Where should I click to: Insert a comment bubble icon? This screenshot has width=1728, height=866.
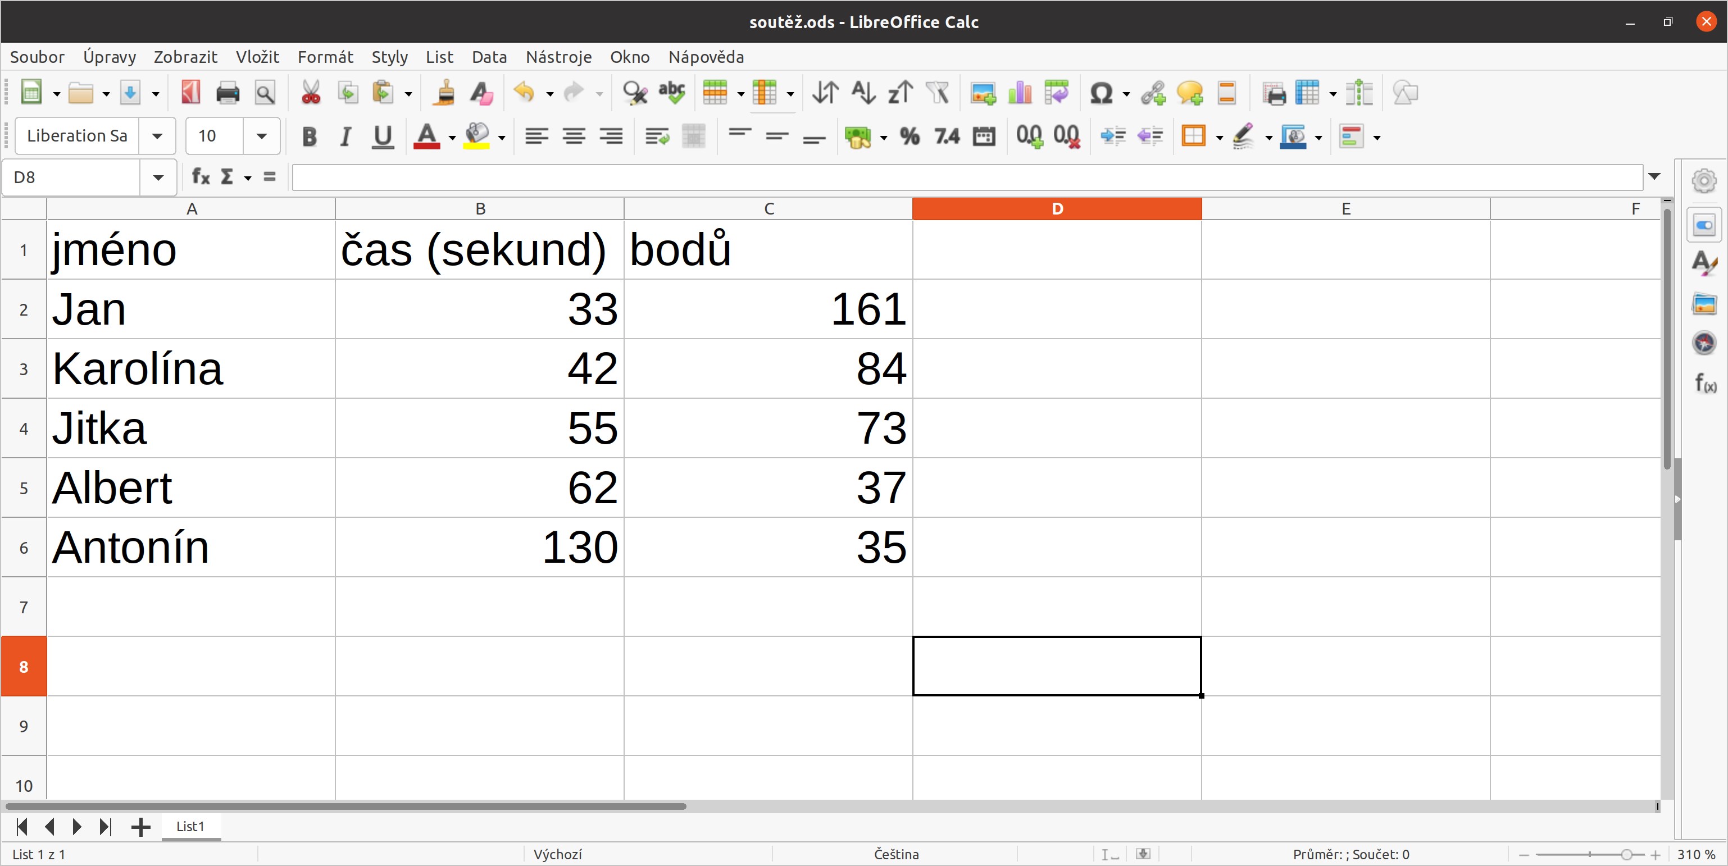1190,93
